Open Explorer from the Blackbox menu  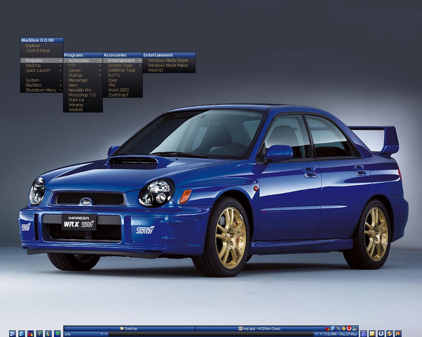[42, 46]
